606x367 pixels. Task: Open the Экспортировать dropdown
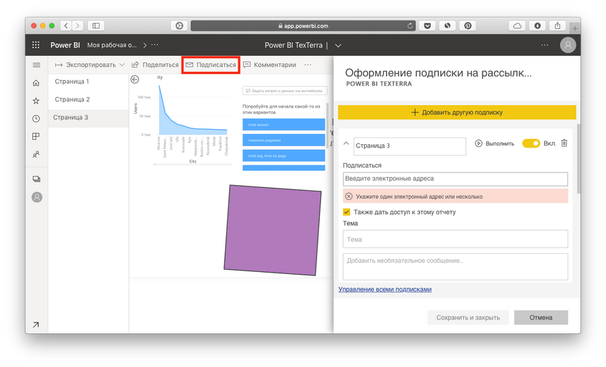click(x=90, y=65)
